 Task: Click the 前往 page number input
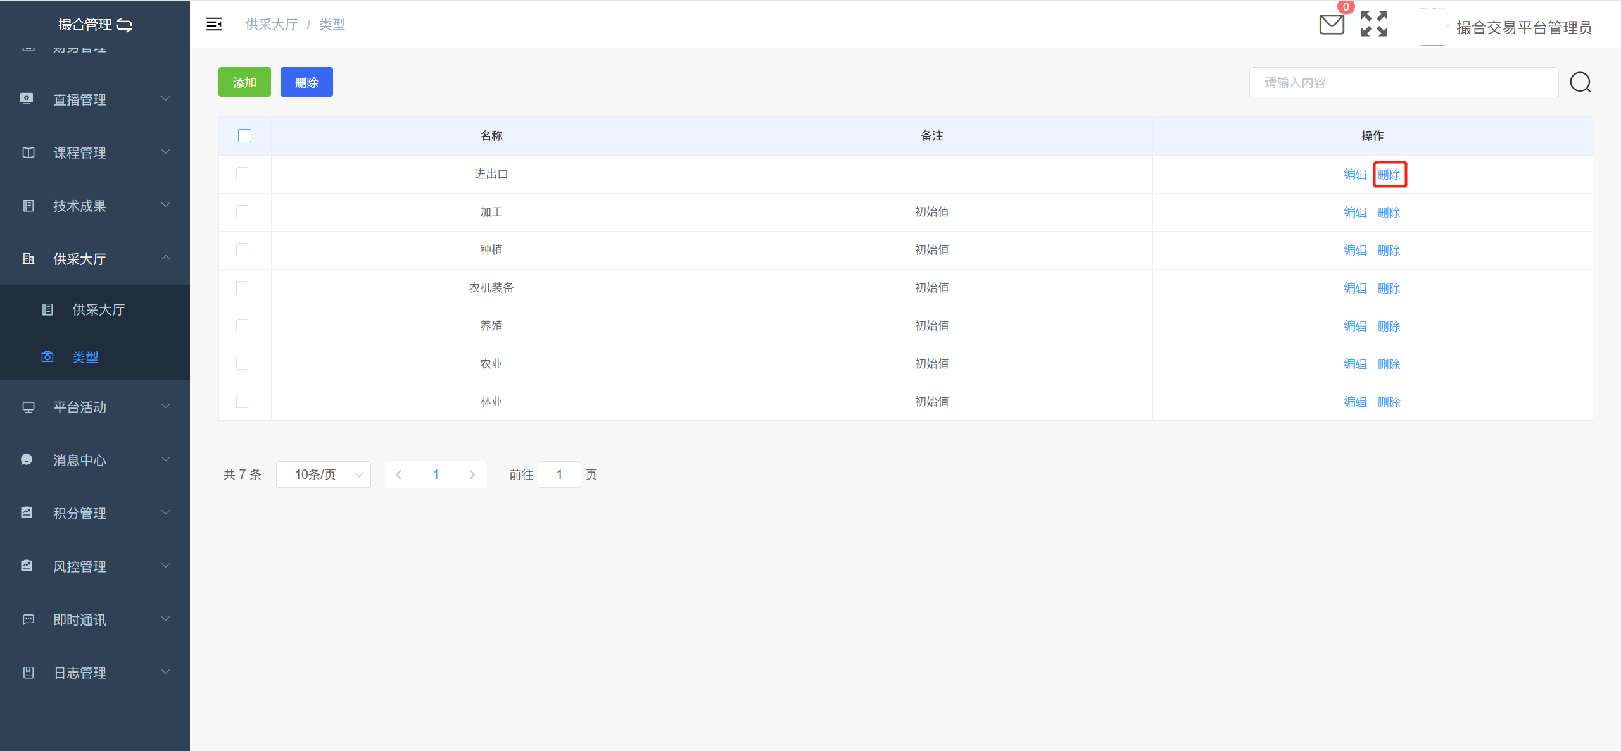(559, 475)
